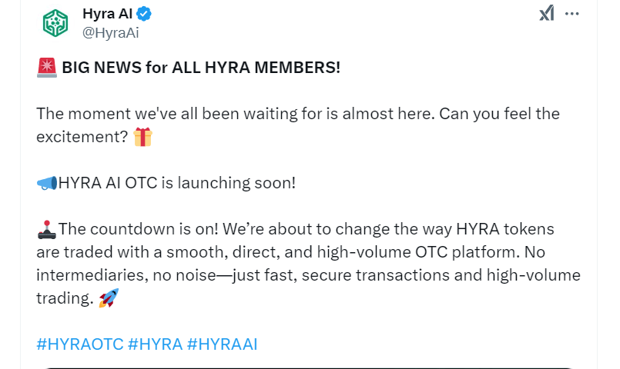Viewport: 620px width, 369px height.
Task: Click the gift box emoji
Action: [143, 138]
